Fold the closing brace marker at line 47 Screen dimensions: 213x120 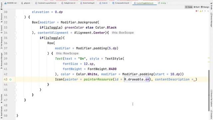(15, 100)
